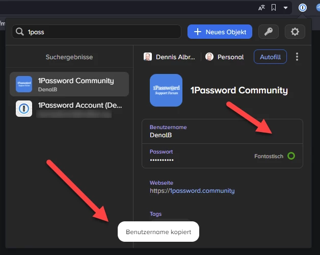Click the 1Password Community item title
The height and width of the screenshot is (255, 320).
click(239, 90)
